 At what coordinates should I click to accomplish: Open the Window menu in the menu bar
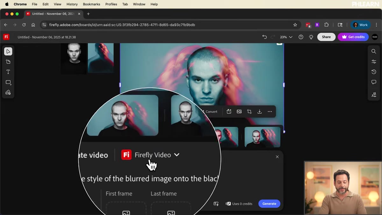pyautogui.click(x=139, y=4)
